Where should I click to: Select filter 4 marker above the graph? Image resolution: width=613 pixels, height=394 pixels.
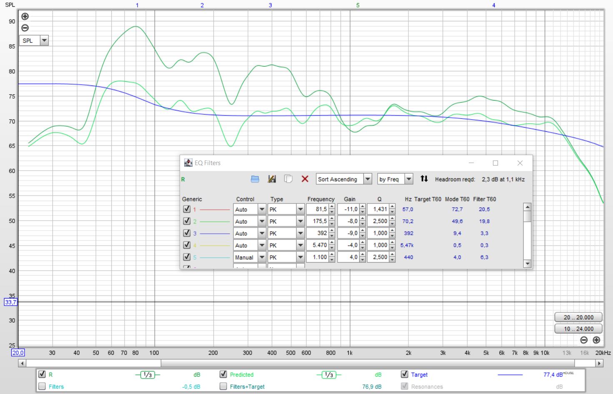[x=494, y=5]
